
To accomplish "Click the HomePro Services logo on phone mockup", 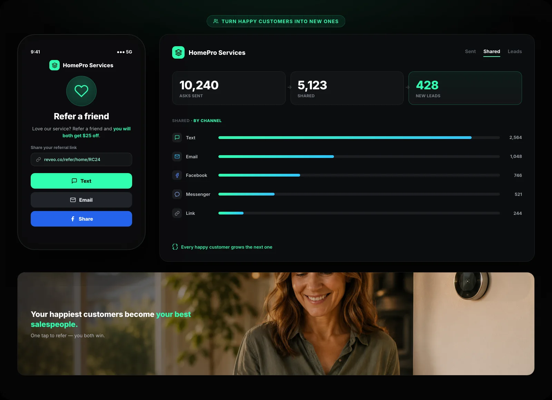I will (55, 65).
